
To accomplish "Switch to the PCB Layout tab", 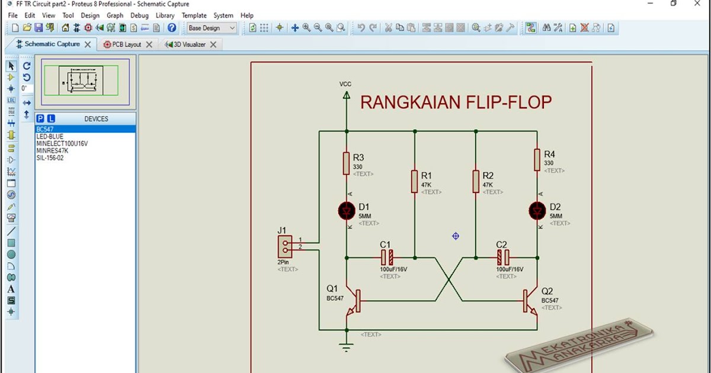I will [x=126, y=44].
